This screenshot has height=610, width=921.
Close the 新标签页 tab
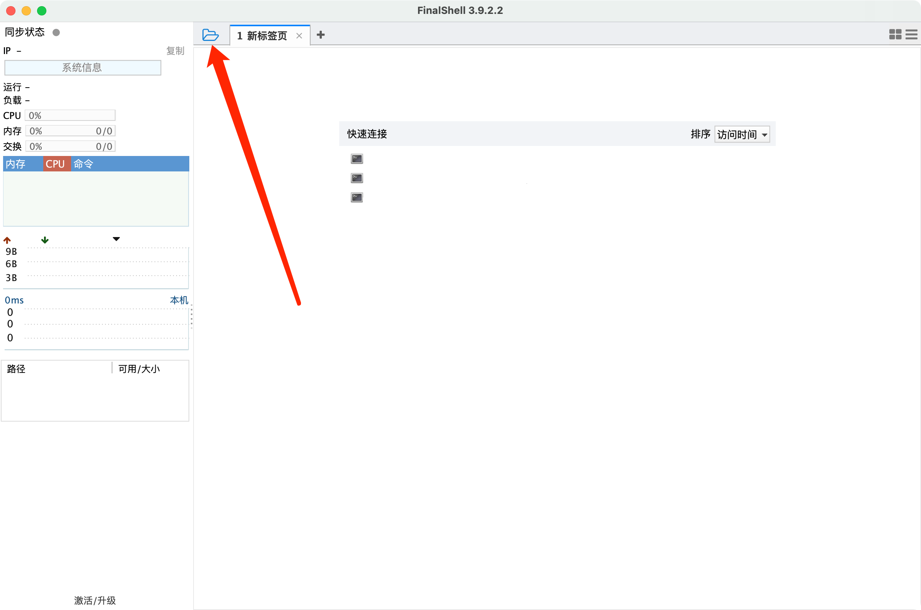tap(299, 36)
